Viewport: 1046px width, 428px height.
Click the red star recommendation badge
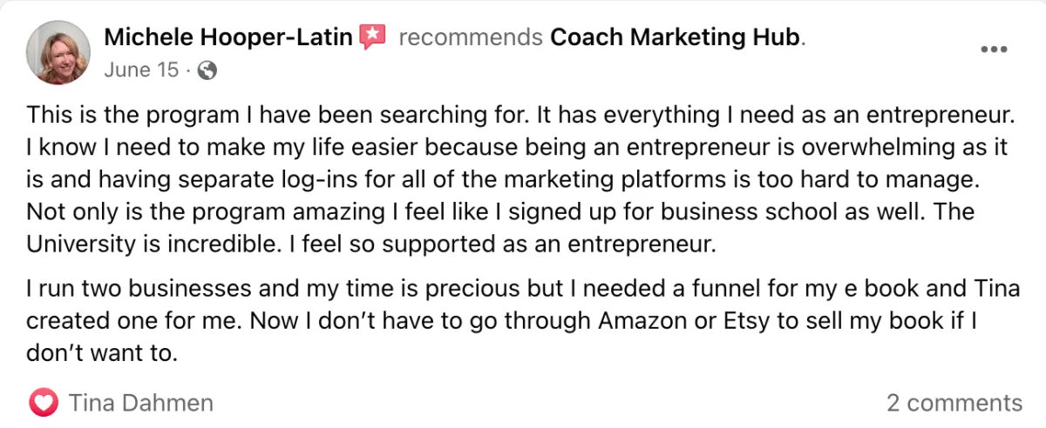point(372,37)
